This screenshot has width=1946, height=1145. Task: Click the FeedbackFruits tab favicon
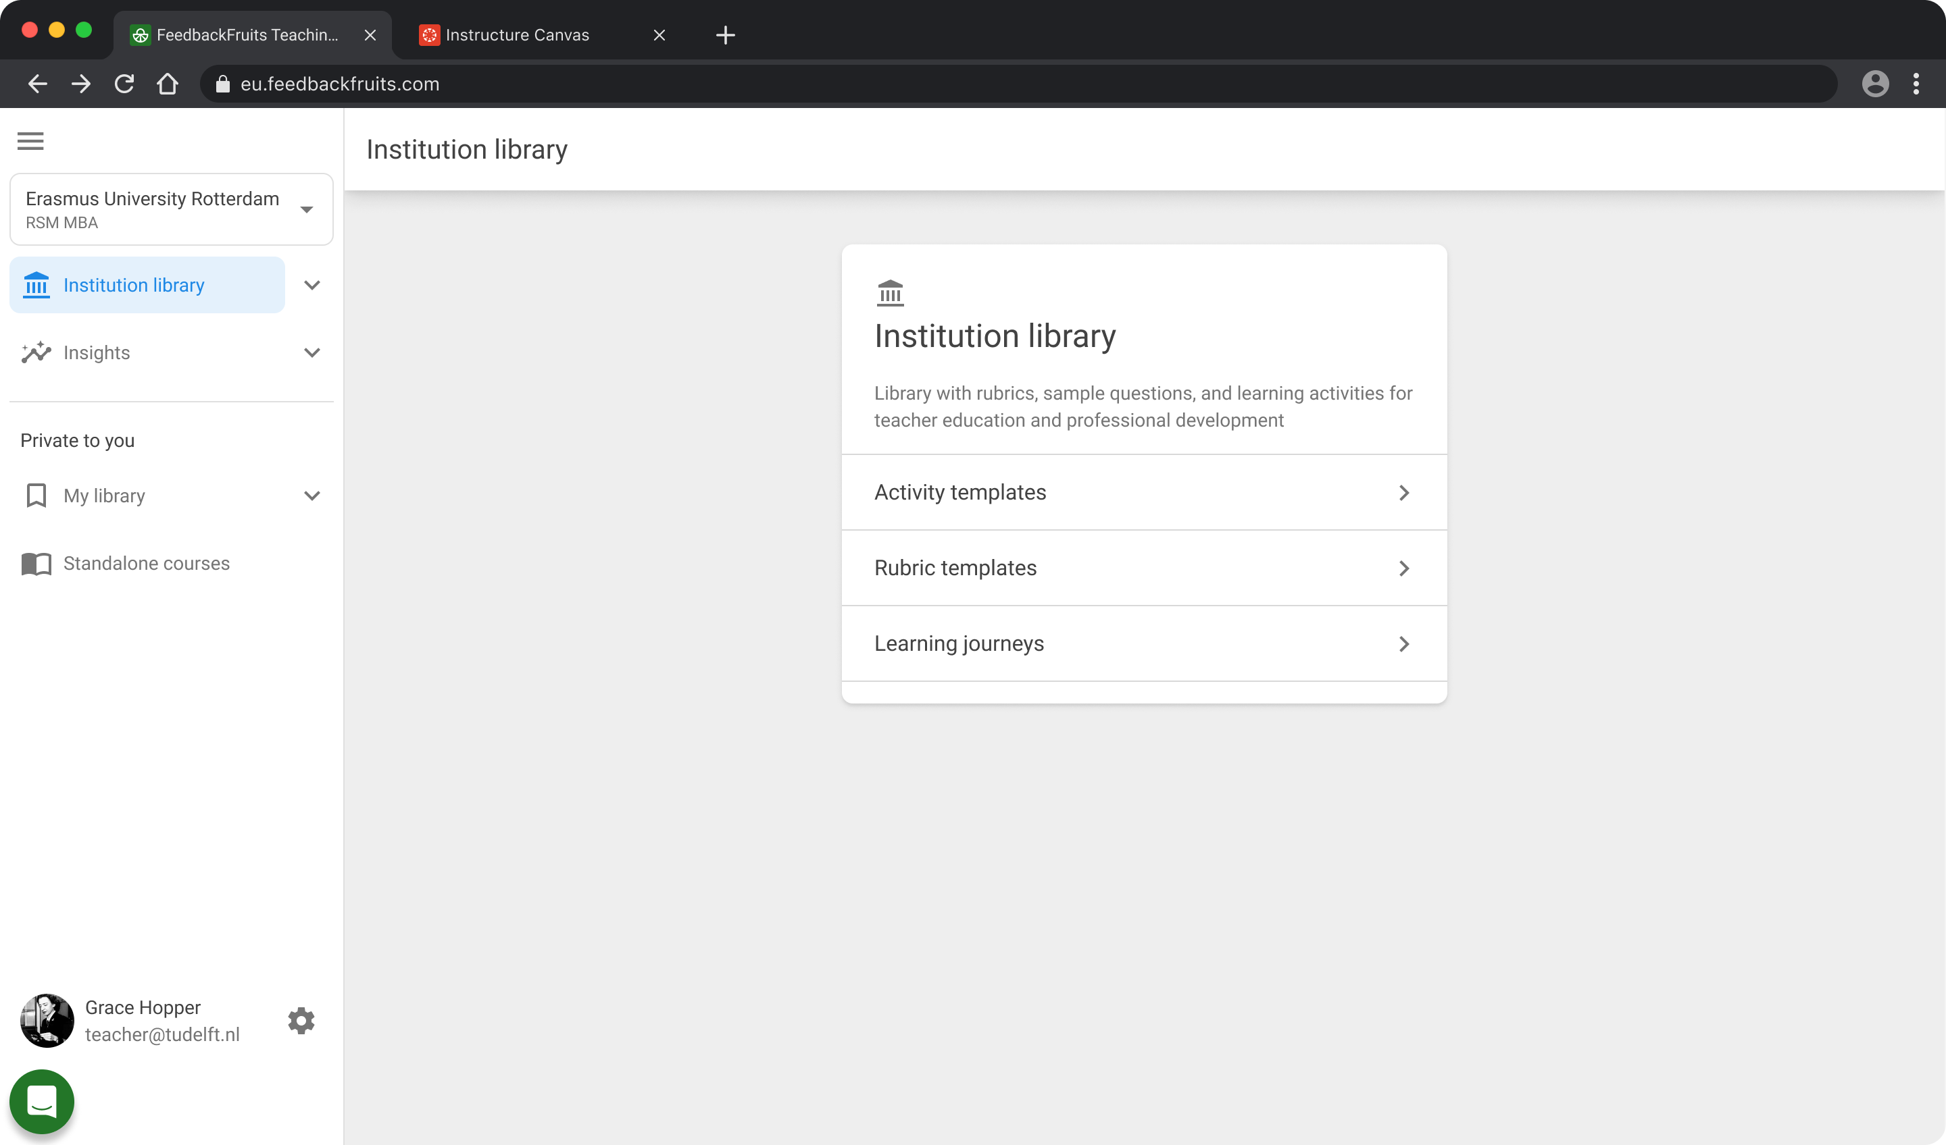(x=140, y=34)
